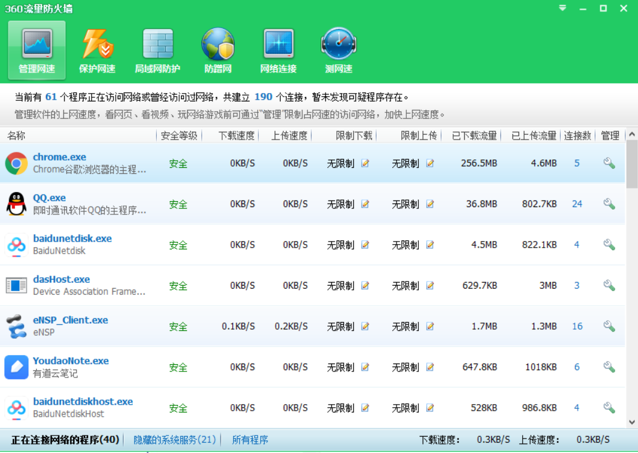Open the 局域网防护 brick wall icon
This screenshot has height=453, width=638.
158,44
